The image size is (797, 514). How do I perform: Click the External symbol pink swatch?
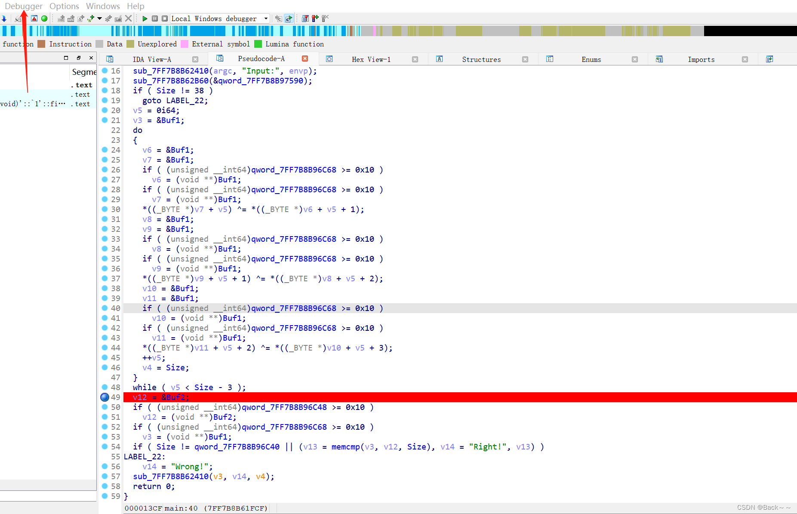[x=185, y=44]
